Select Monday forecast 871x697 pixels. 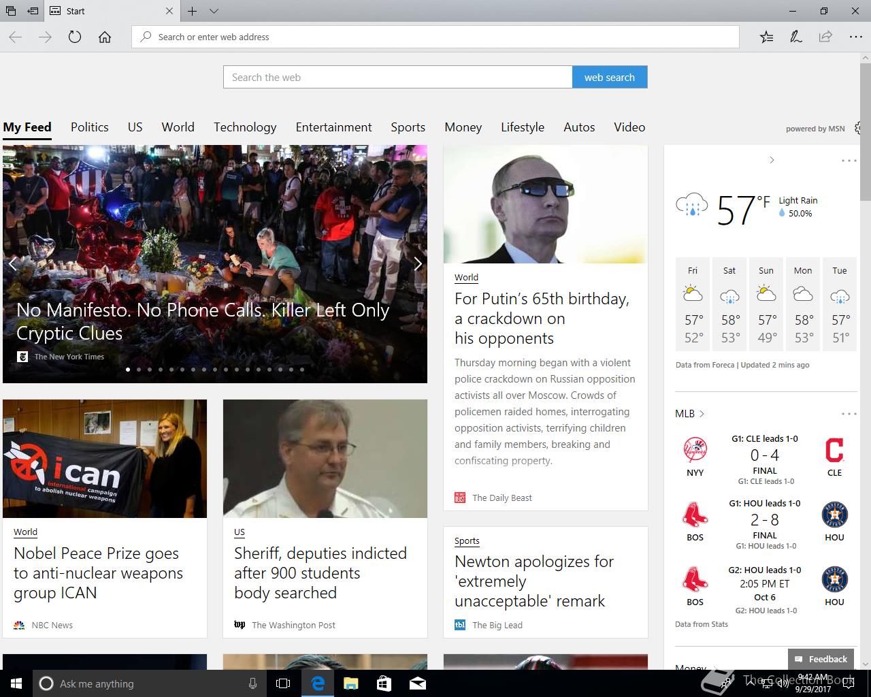pyautogui.click(x=803, y=303)
